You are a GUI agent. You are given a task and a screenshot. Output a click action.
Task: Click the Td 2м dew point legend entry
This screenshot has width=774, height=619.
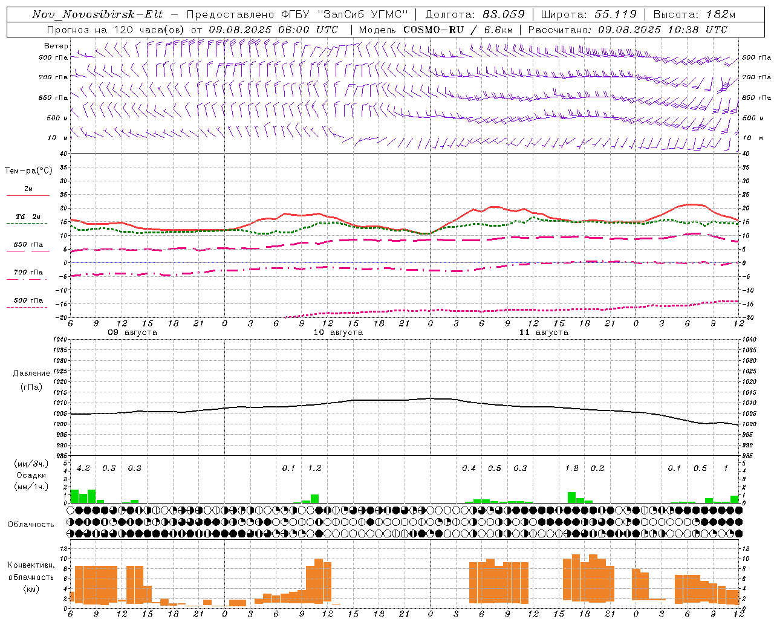(x=28, y=216)
